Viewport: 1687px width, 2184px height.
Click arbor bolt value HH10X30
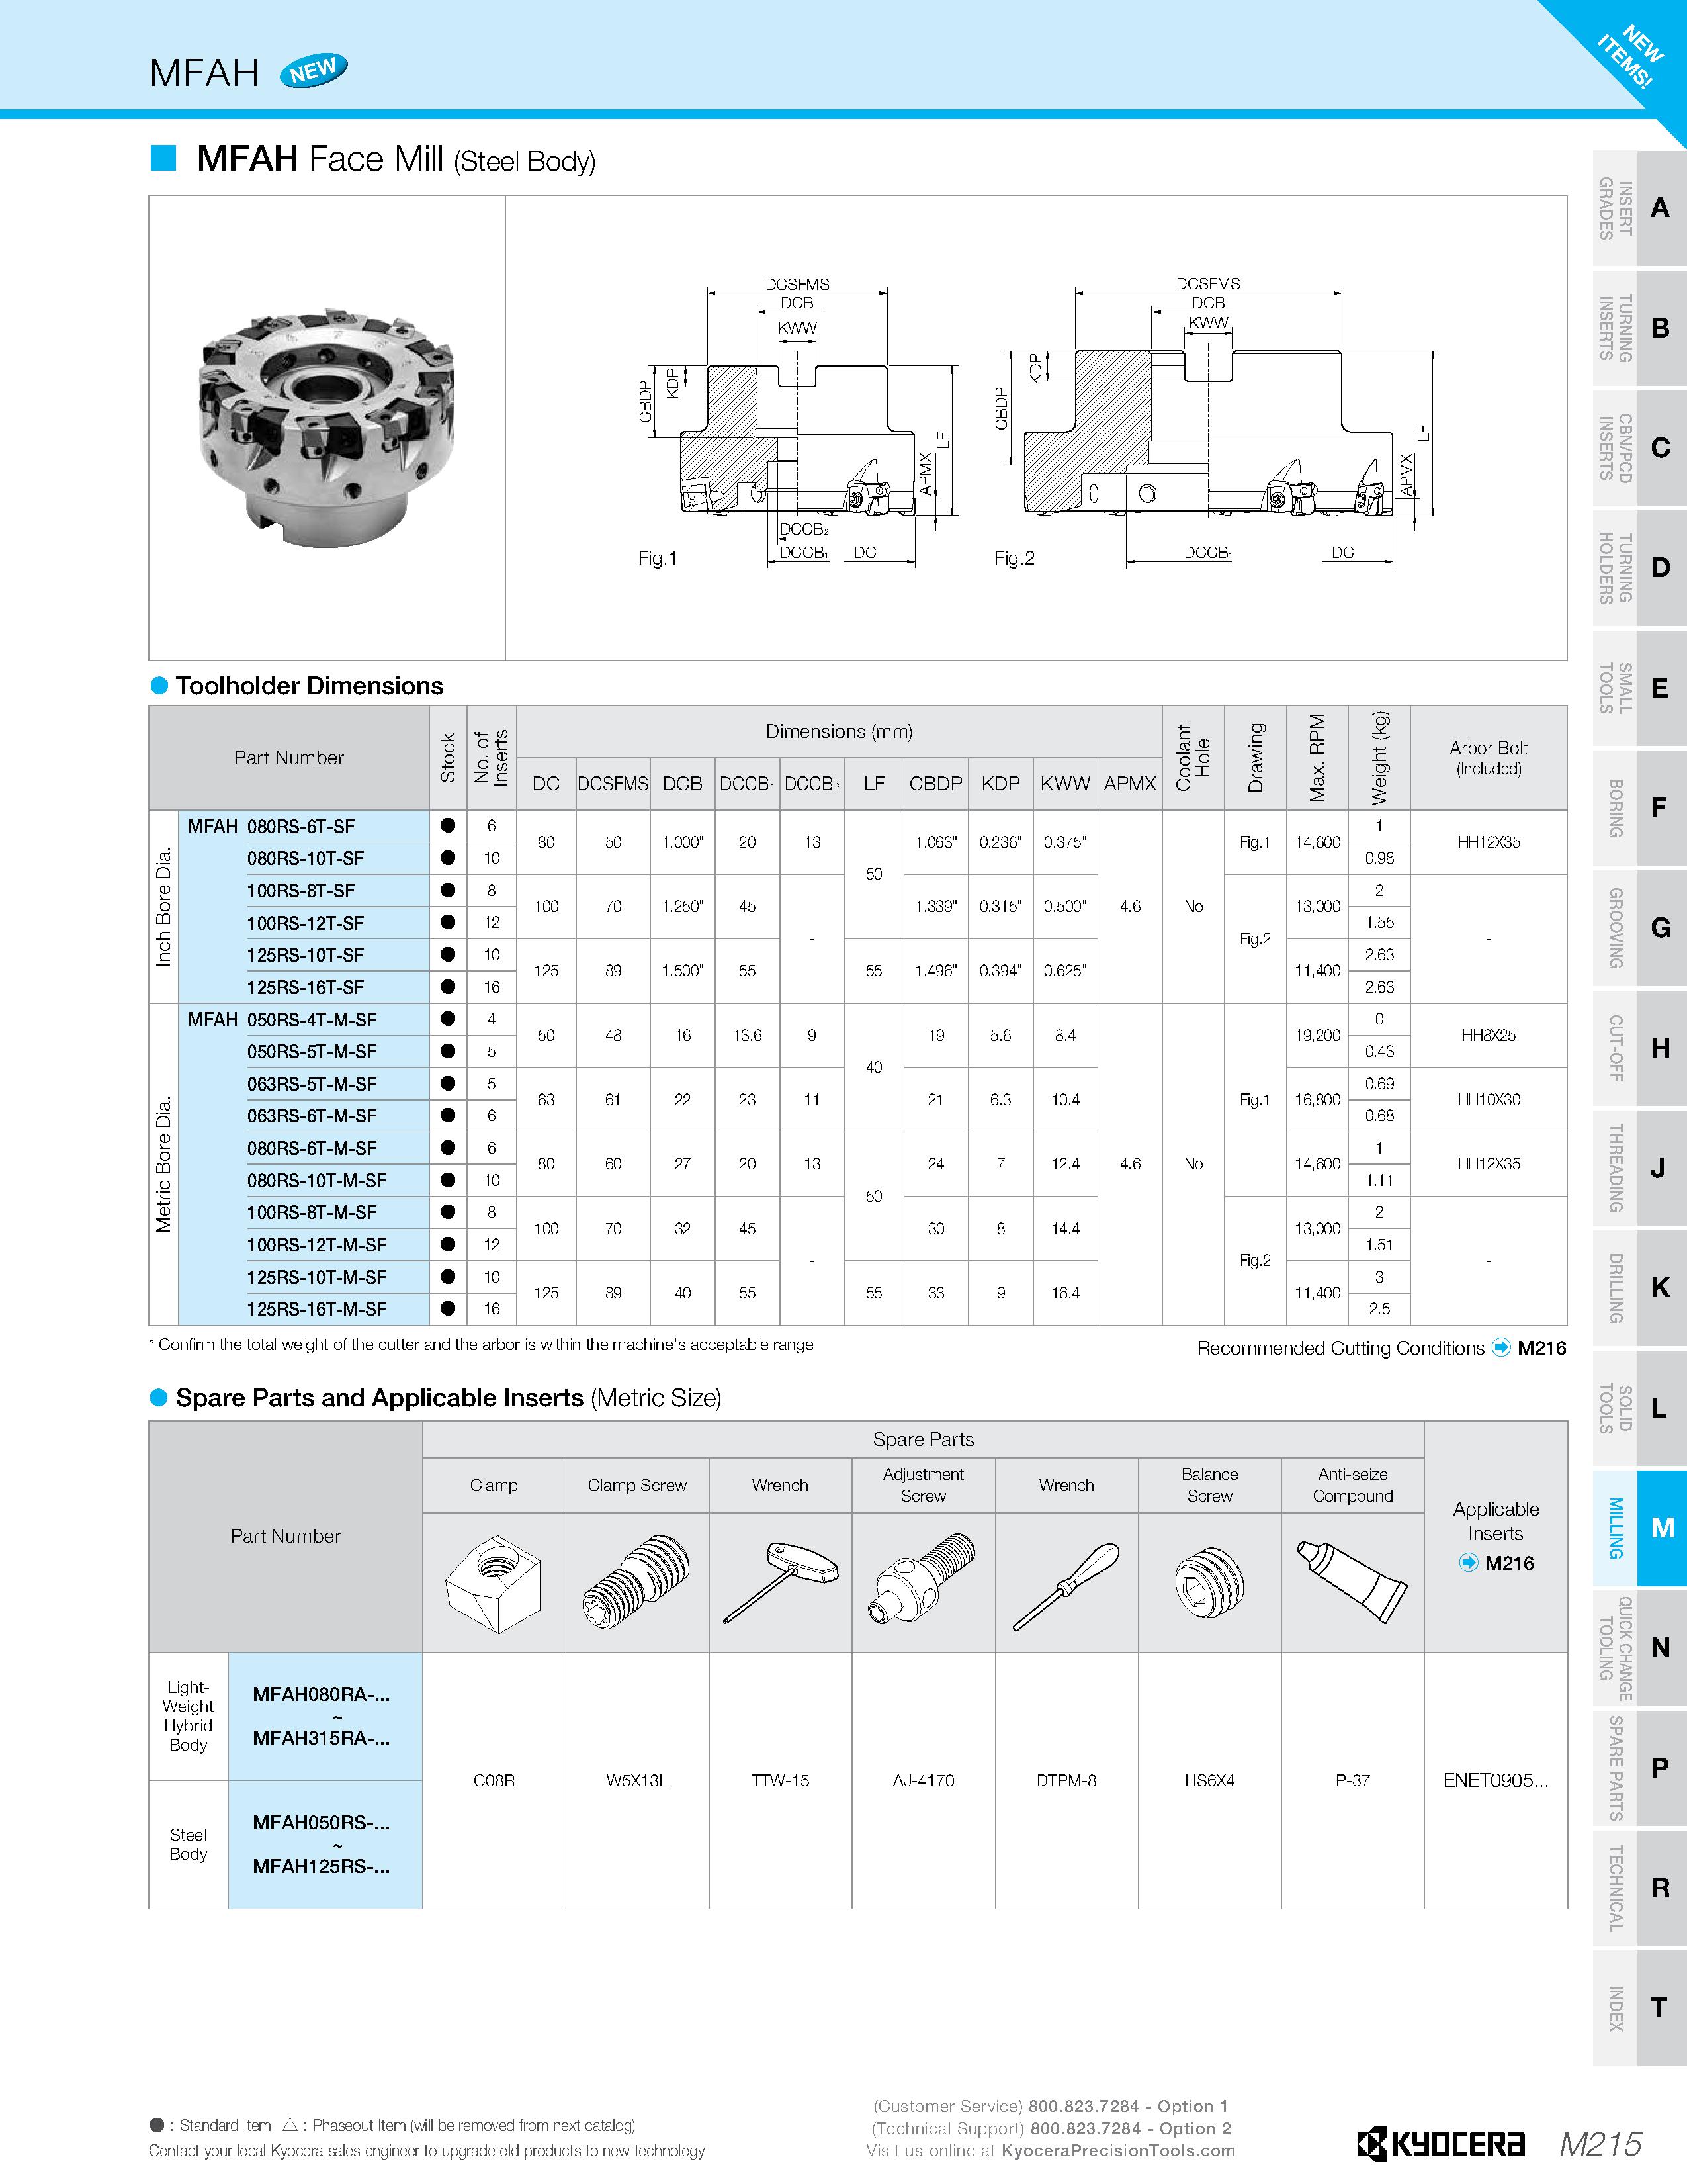click(1488, 1100)
